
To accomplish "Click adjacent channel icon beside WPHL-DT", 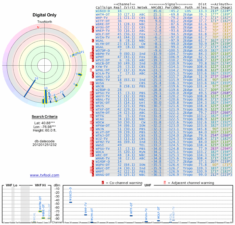I will (91, 70).
